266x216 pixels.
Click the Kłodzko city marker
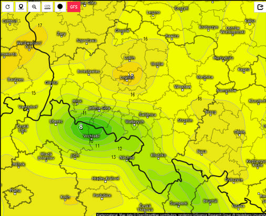pos(158,158)
